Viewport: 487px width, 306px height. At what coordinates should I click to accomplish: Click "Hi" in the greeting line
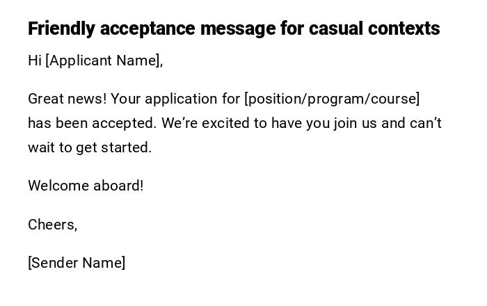[x=35, y=61]
